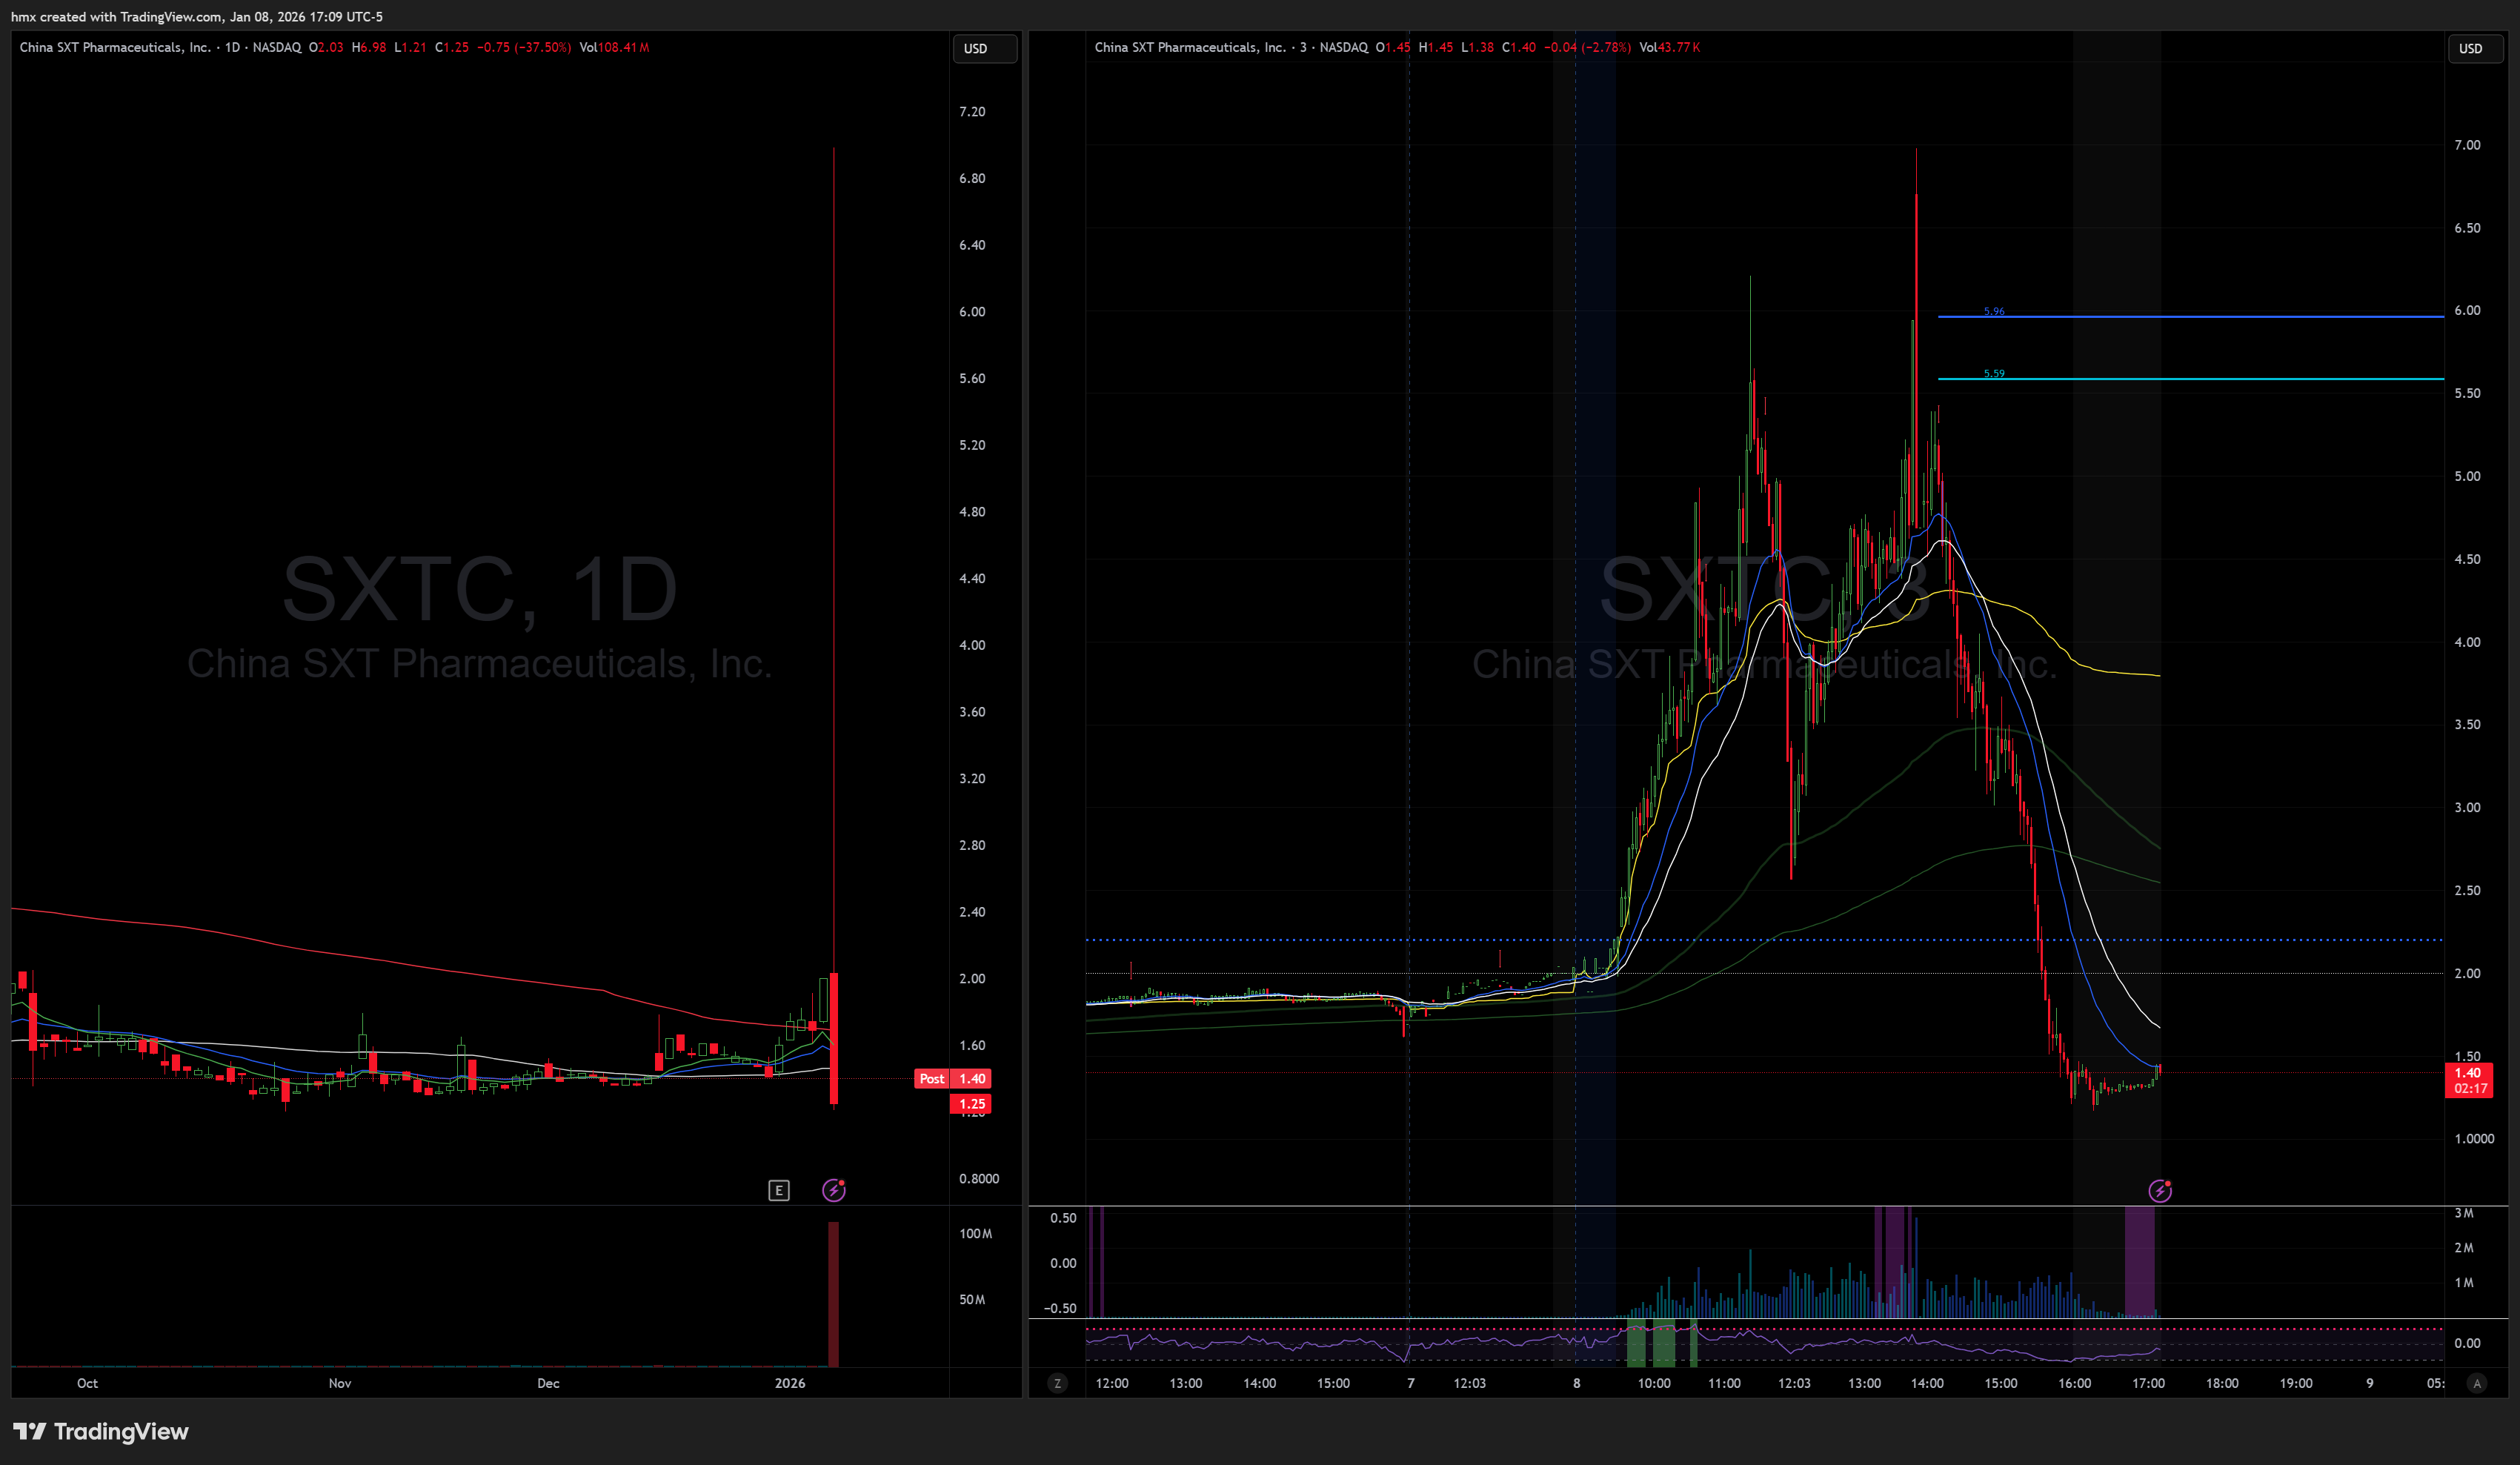
Task: Click the earnings E marker on daily chart
Action: 778,1190
